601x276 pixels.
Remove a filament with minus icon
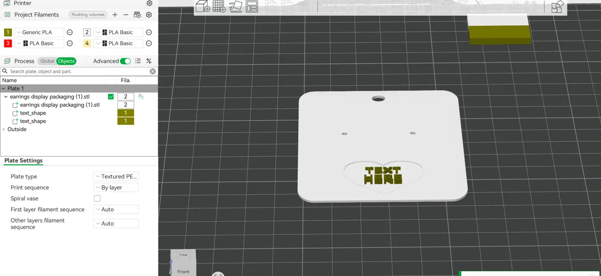(x=126, y=15)
